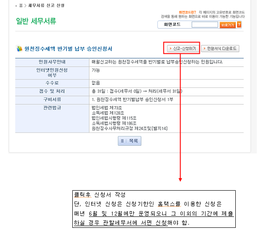Open 원천징수사무처리규정 제24조및[별지14] reference

(x=129, y=129)
